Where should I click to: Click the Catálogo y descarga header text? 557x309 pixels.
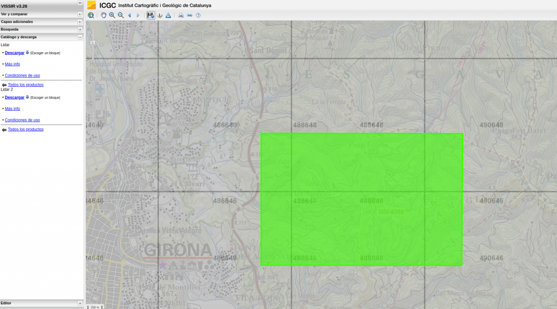point(18,37)
